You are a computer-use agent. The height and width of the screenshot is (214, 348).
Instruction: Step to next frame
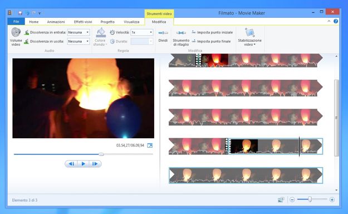click(95, 164)
